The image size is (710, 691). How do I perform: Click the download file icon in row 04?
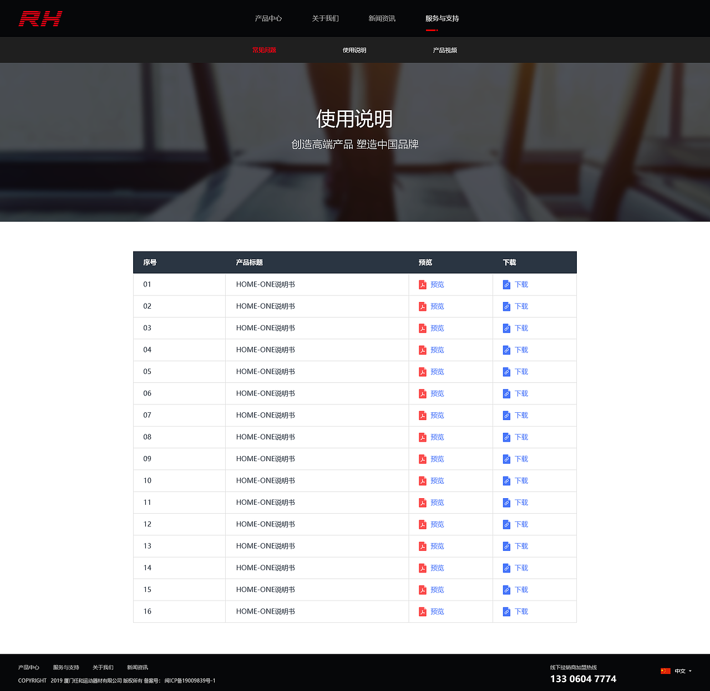506,350
